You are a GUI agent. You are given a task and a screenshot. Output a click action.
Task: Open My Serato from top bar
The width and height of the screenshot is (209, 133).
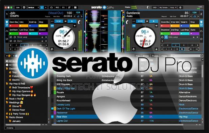click(x=163, y=7)
